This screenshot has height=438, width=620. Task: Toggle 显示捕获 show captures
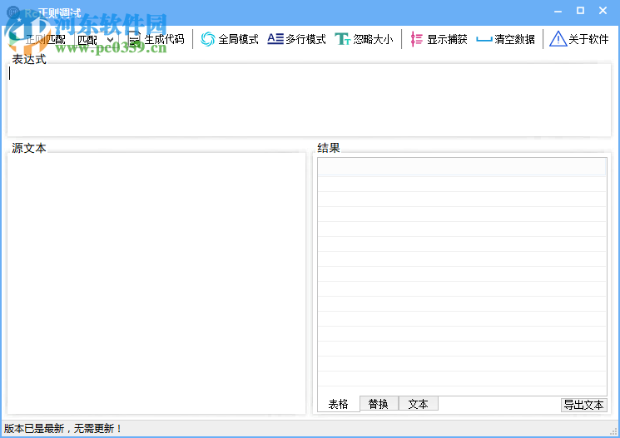click(x=439, y=39)
